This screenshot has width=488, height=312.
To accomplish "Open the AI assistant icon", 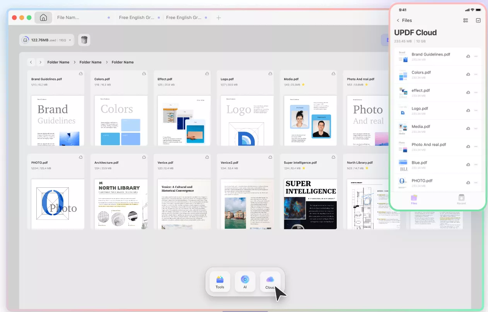I will coord(245,281).
